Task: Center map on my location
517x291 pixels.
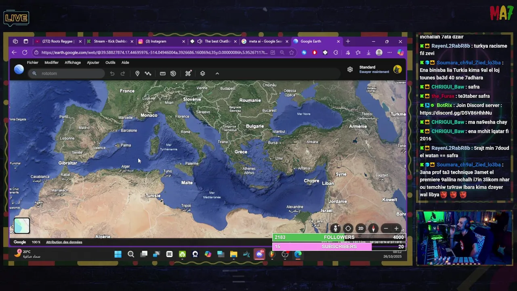Action: coord(348,229)
